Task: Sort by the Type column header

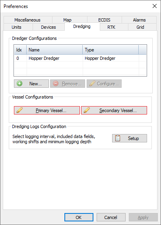Action: click(111, 50)
